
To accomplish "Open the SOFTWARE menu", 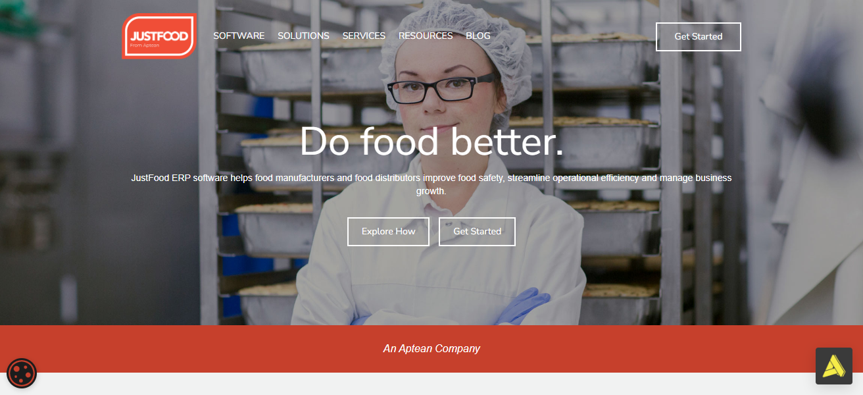I will tap(239, 36).
